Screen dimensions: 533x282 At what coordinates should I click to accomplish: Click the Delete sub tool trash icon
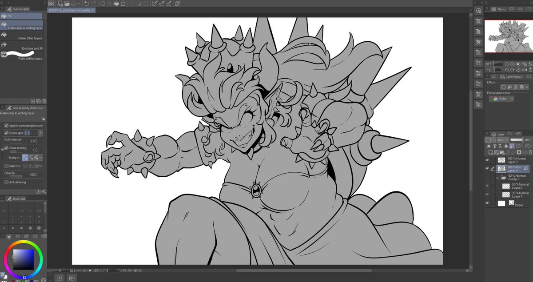44,101
